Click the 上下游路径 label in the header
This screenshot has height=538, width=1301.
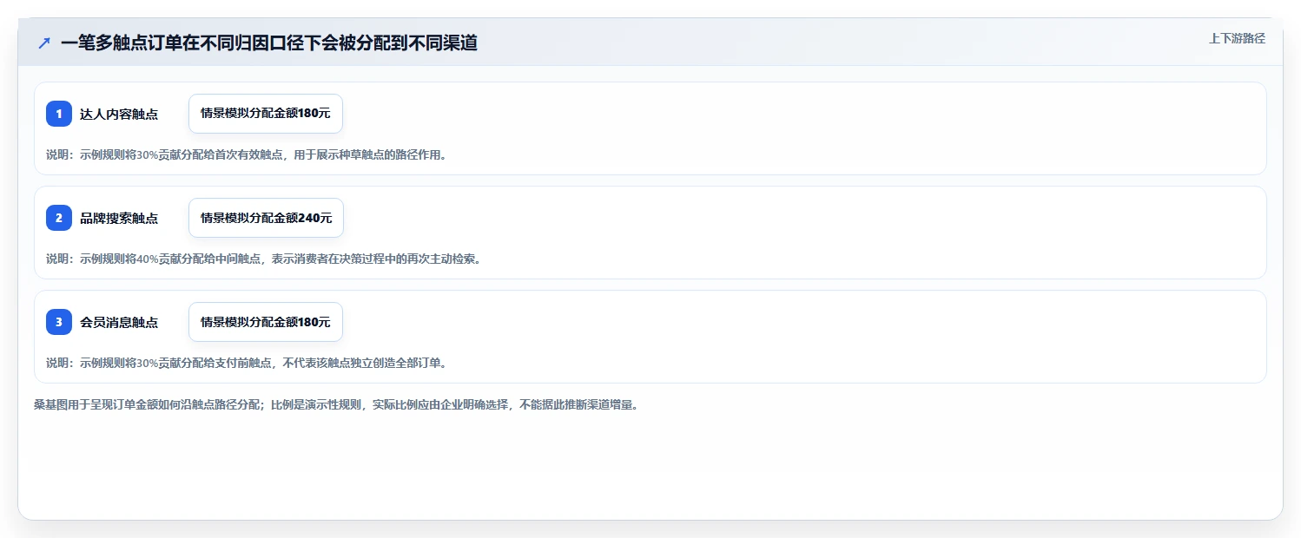[x=1237, y=38]
